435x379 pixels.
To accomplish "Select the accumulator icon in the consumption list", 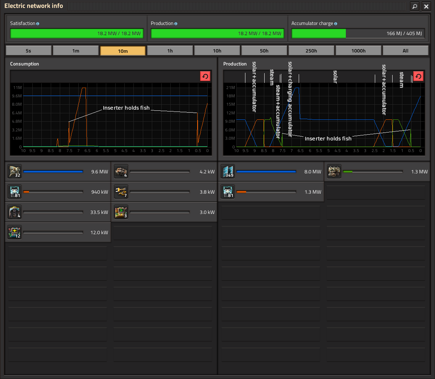I will point(15,192).
